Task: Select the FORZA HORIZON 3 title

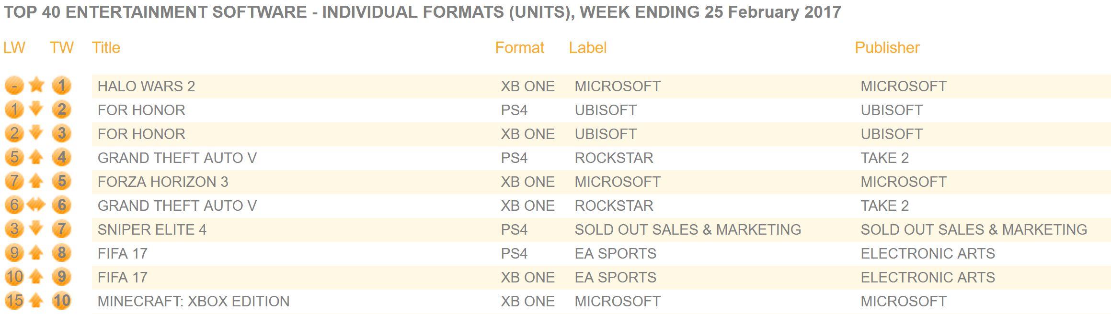Action: pos(163,182)
